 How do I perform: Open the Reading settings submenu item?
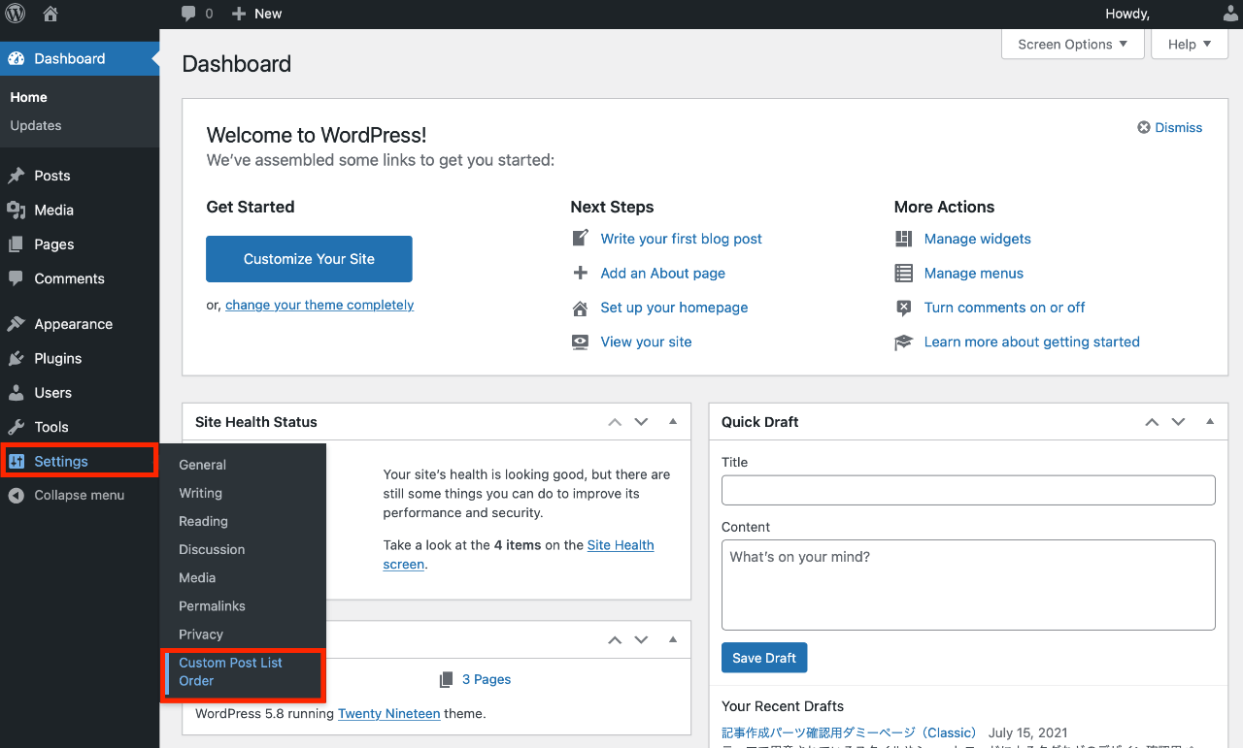[x=203, y=521]
